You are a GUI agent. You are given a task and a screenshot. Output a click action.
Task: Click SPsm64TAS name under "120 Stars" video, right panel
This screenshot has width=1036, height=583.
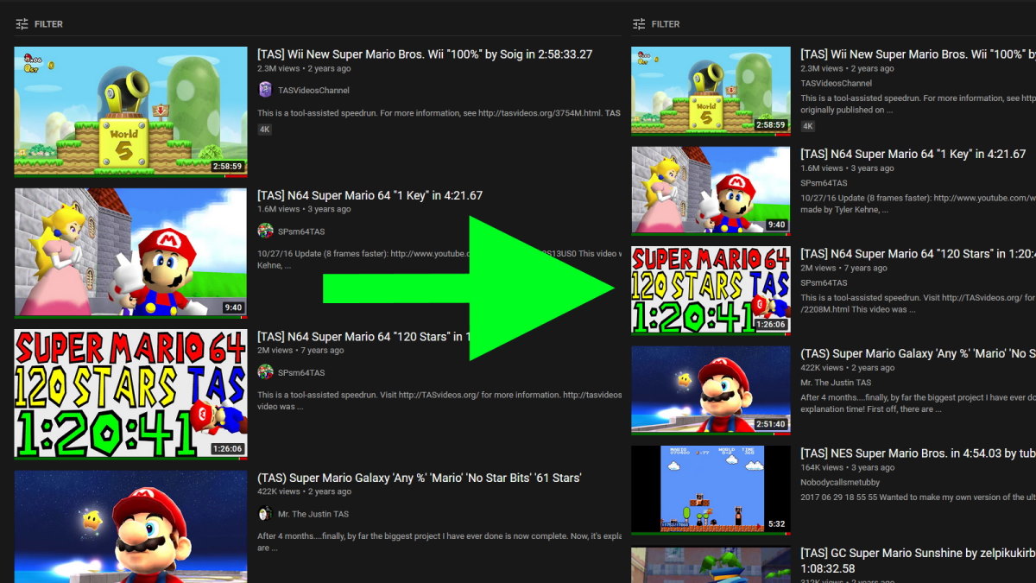coord(824,282)
